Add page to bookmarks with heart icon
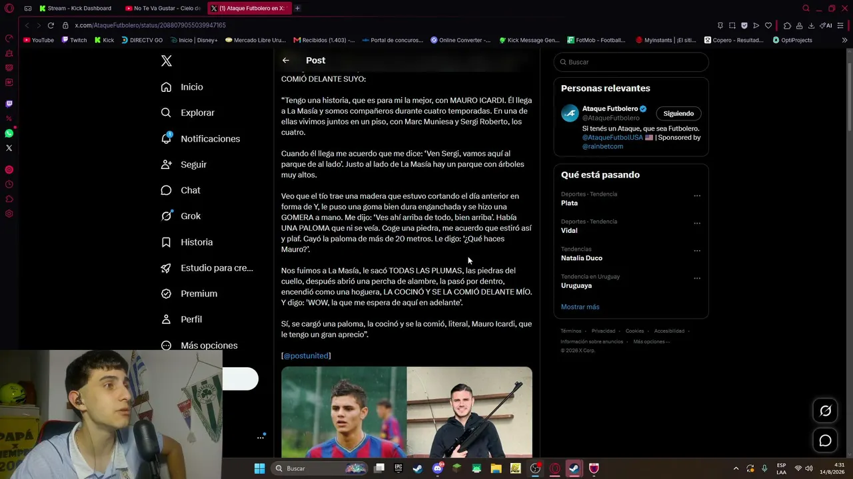The image size is (853, 479). click(768, 25)
